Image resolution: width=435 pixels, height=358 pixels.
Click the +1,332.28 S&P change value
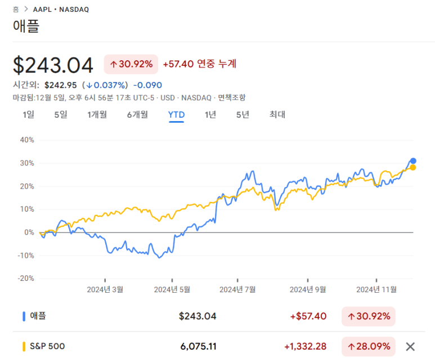pos(305,346)
